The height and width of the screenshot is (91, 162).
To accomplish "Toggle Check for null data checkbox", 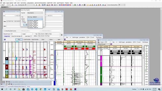I will [x=22, y=36].
